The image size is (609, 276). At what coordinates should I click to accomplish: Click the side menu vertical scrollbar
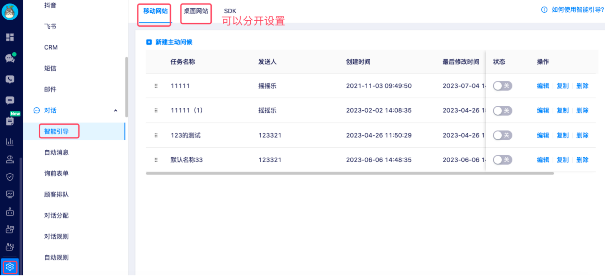126,87
